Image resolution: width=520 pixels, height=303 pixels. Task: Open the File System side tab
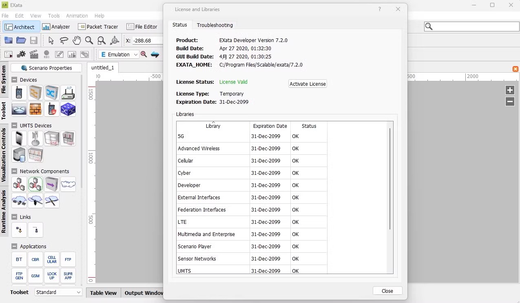(4, 79)
